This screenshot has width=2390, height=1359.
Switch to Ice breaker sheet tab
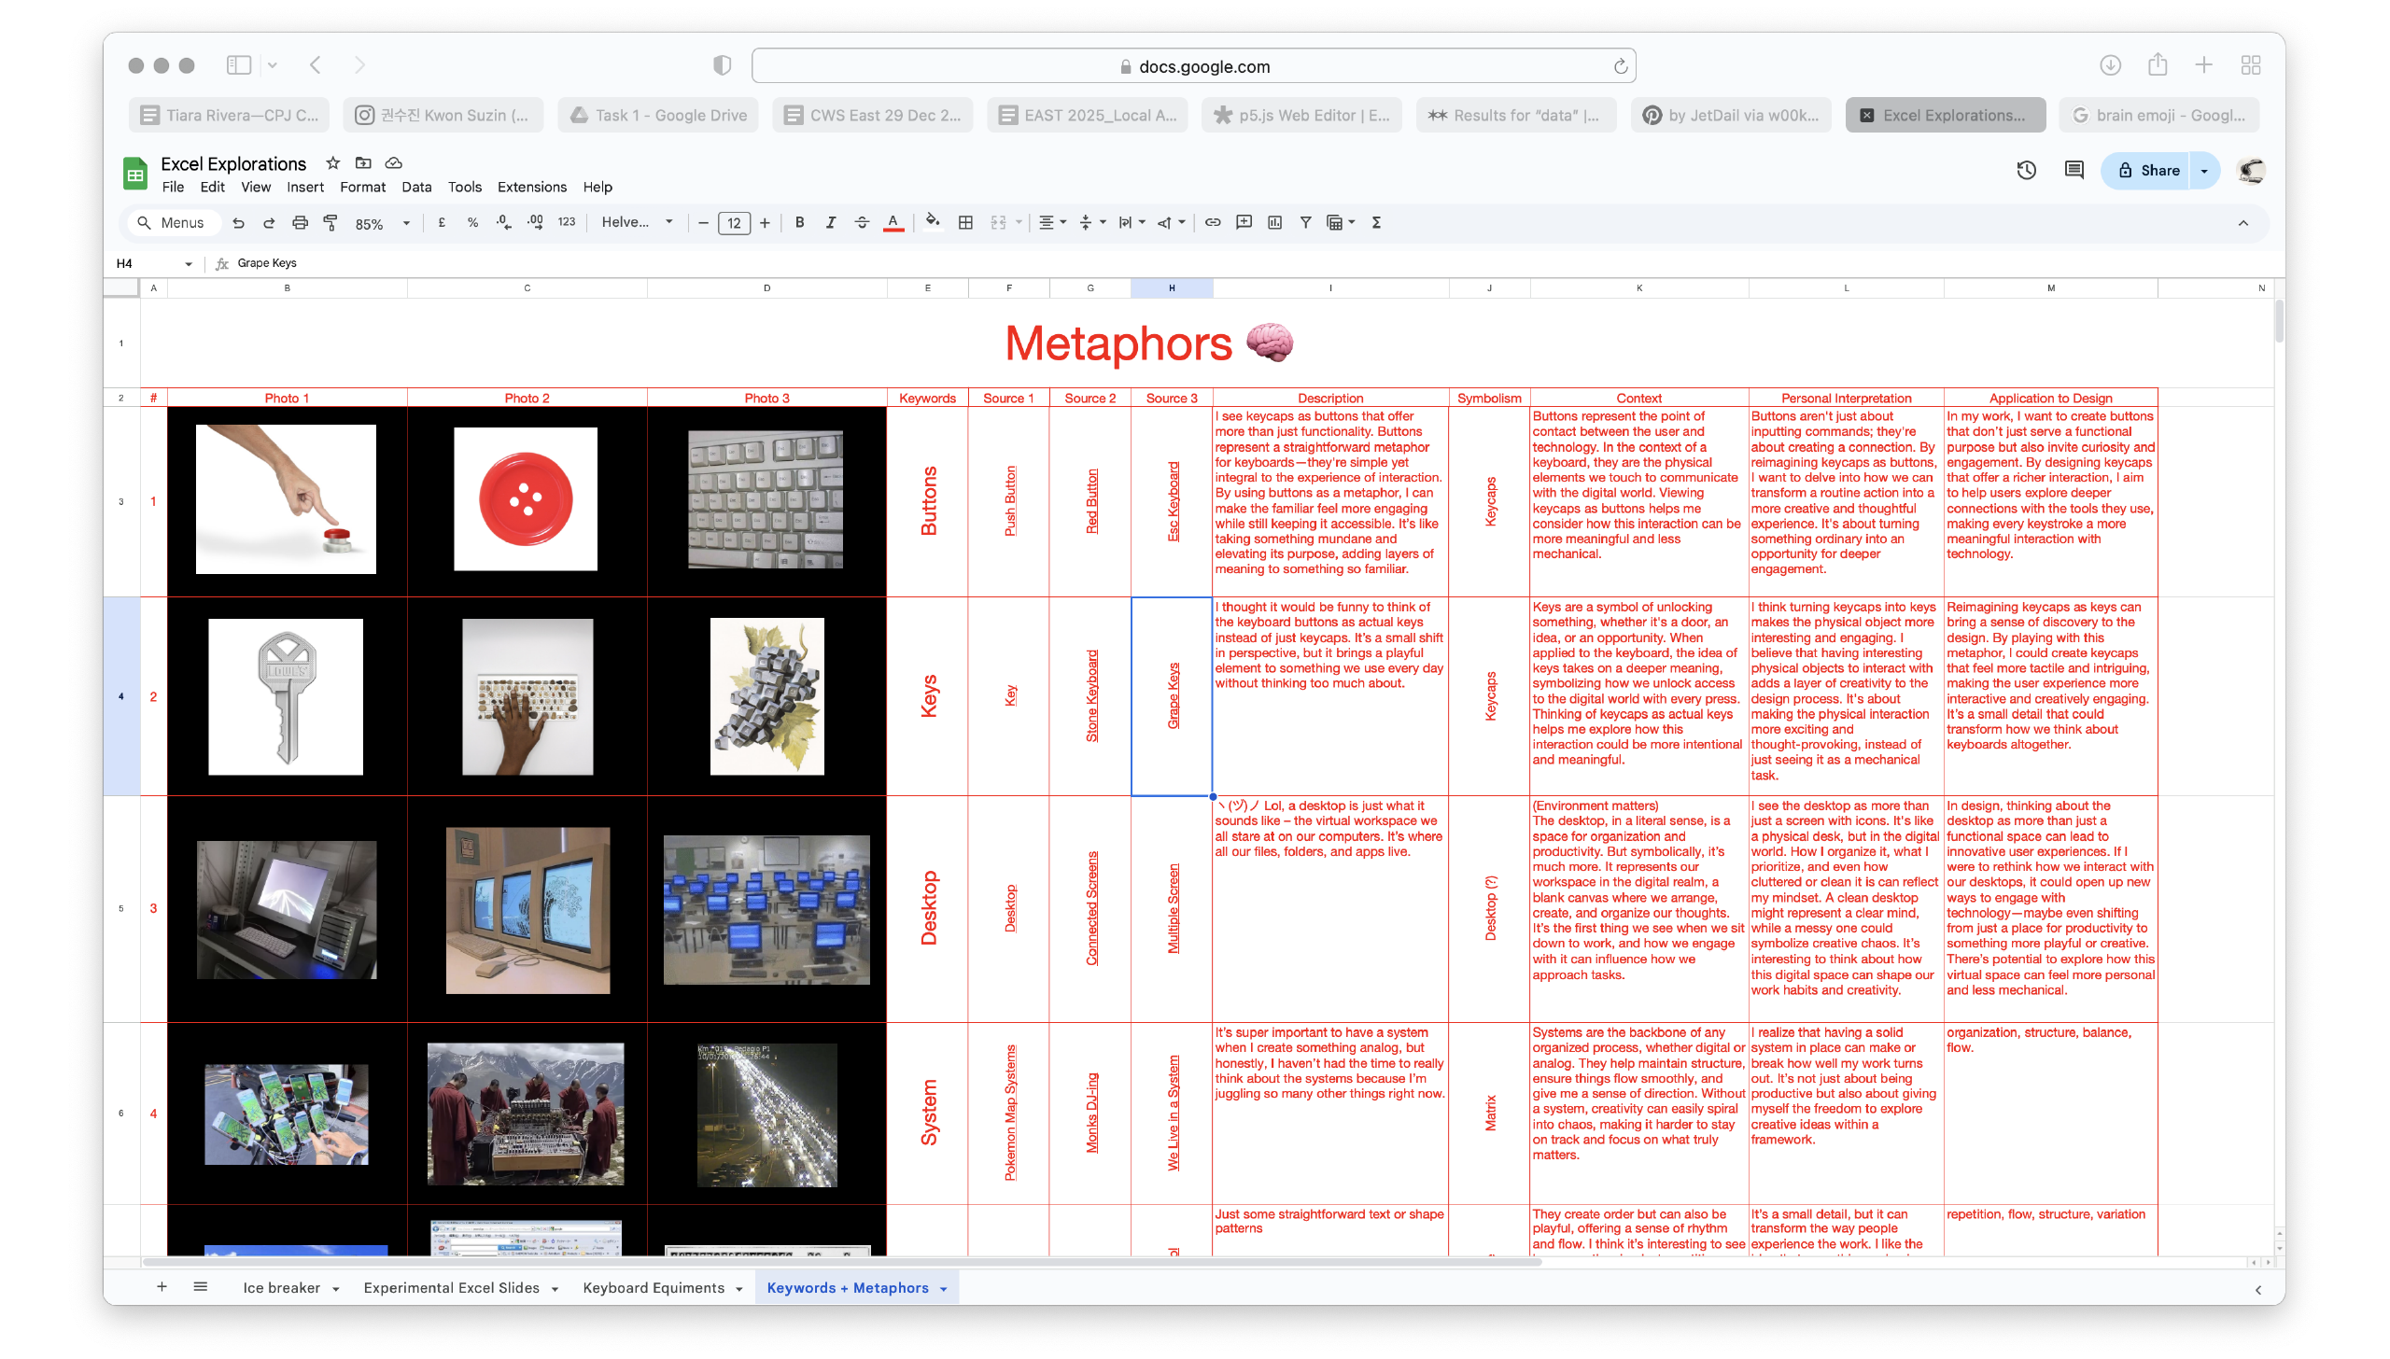click(x=281, y=1288)
